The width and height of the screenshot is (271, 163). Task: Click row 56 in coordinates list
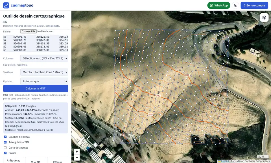point(36,37)
